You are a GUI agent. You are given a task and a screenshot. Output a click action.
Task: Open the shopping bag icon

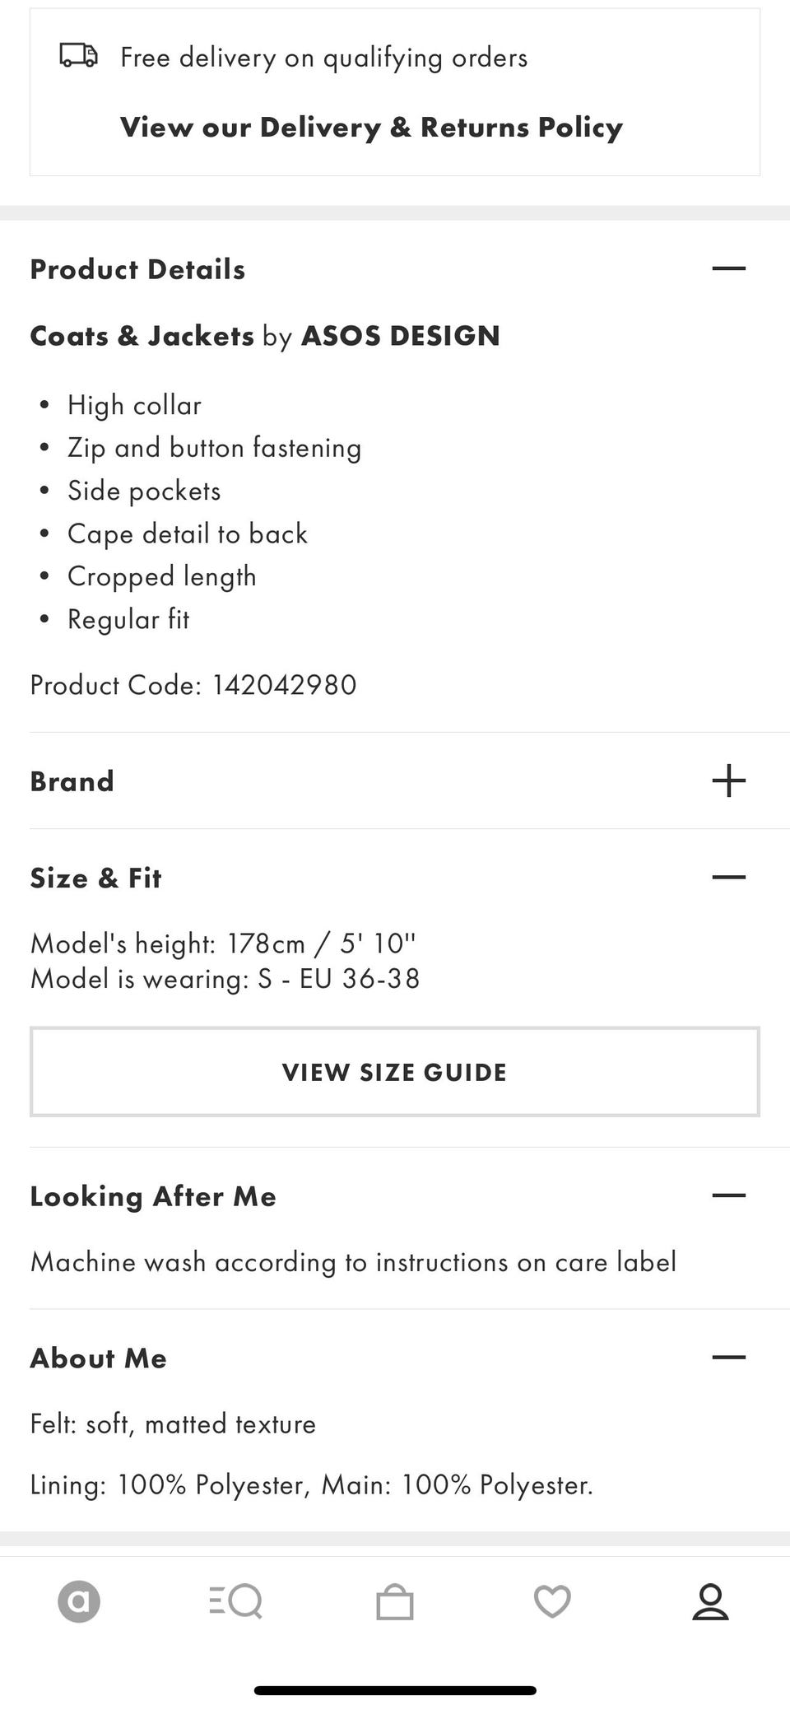[395, 1601]
